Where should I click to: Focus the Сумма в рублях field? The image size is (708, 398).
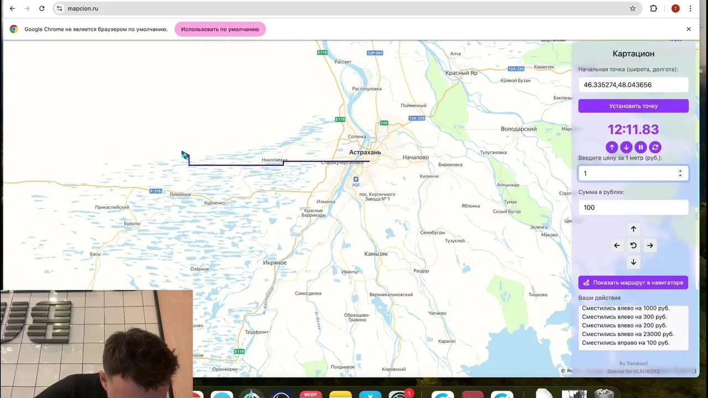tap(633, 207)
